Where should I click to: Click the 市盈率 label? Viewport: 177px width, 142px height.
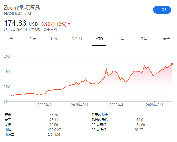click(10, 135)
